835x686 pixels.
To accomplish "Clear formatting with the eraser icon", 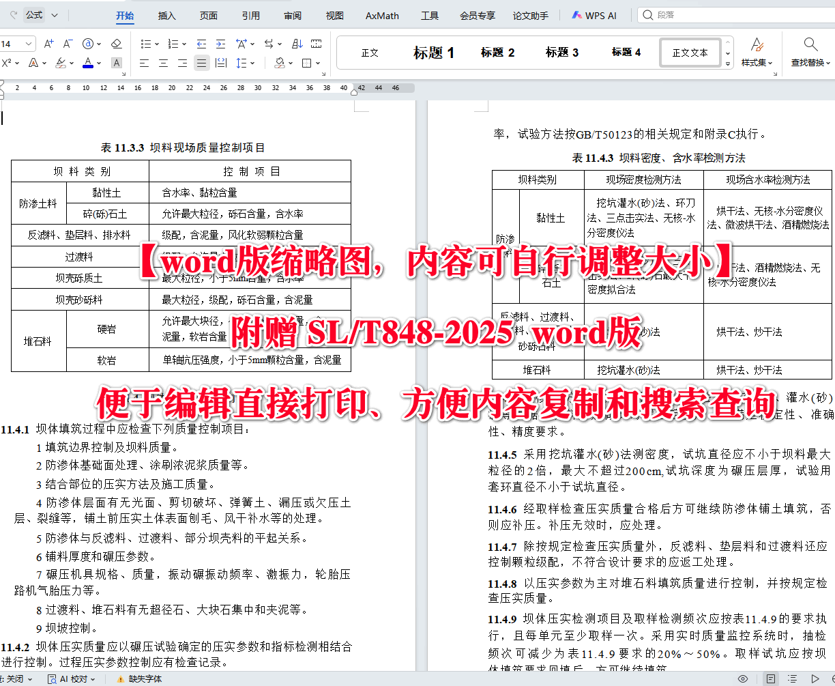I will click(x=116, y=43).
